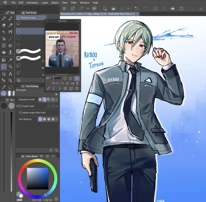This screenshot has width=206, height=202.
Task: Select the Gradient tool
Action: pos(4,60)
